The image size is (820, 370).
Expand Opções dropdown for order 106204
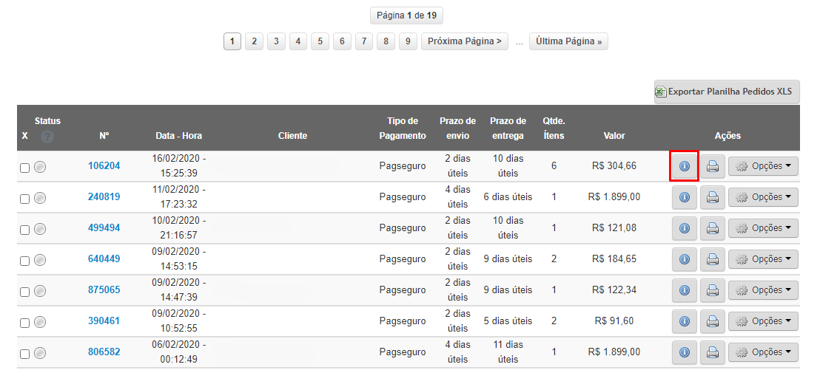764,166
